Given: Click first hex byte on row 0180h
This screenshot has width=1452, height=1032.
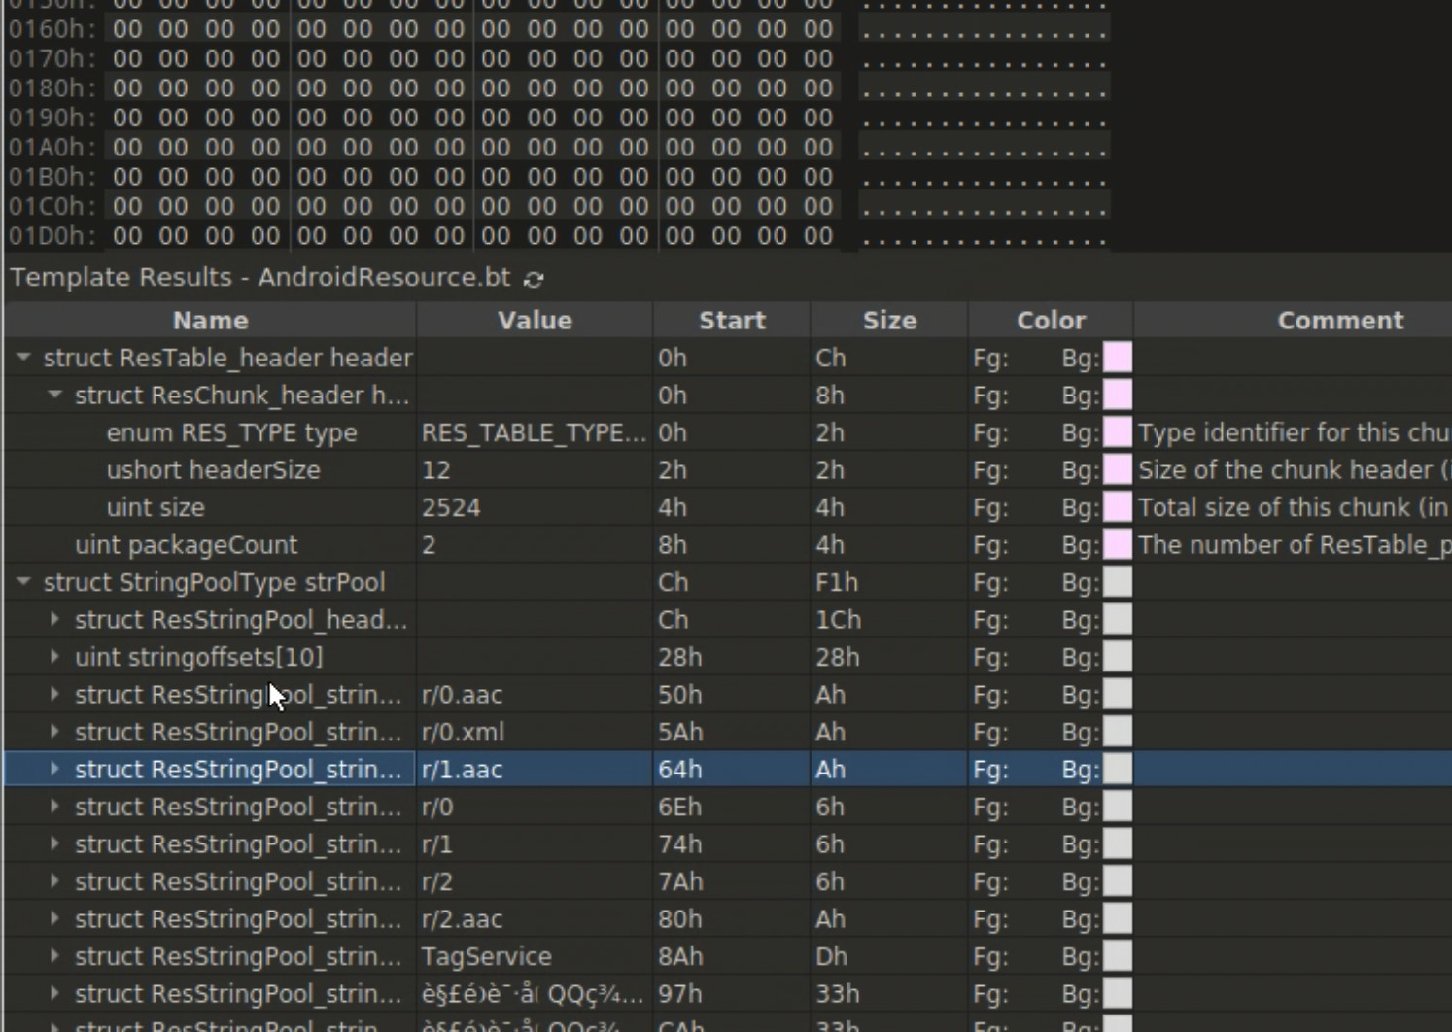Looking at the screenshot, I should point(126,88).
